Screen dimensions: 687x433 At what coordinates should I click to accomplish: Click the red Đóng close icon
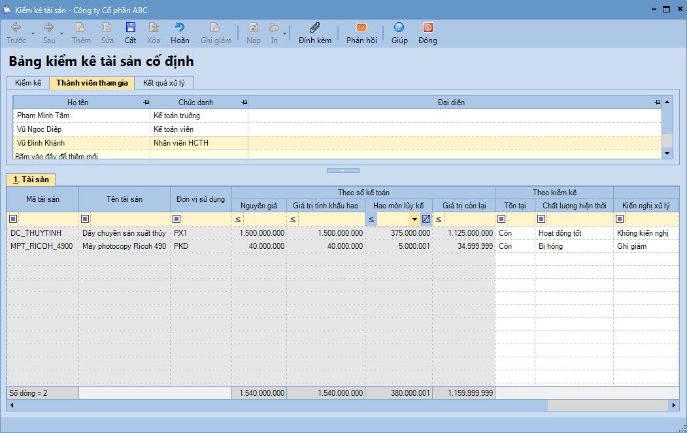tap(427, 28)
